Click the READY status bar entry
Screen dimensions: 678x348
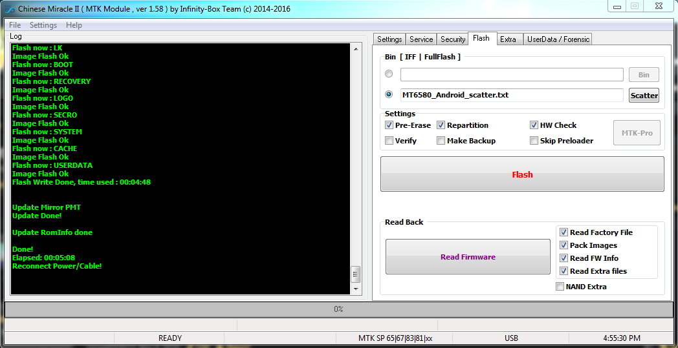pyautogui.click(x=169, y=338)
